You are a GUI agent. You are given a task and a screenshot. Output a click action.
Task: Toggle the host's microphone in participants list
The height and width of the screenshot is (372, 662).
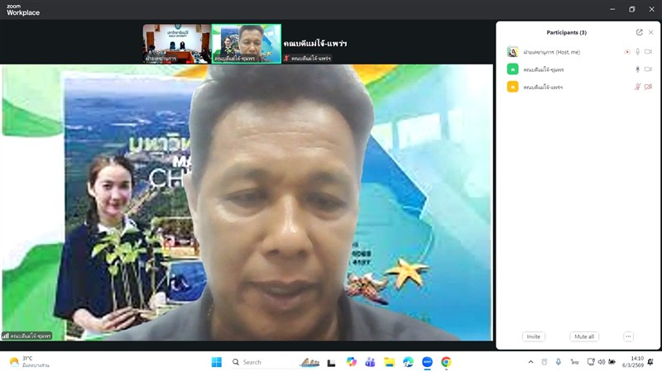click(637, 52)
